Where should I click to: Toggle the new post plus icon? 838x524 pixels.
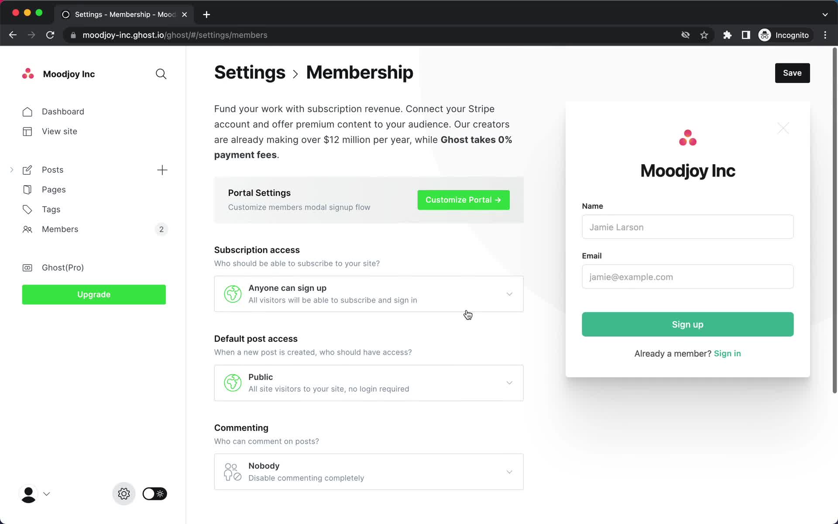161,169
